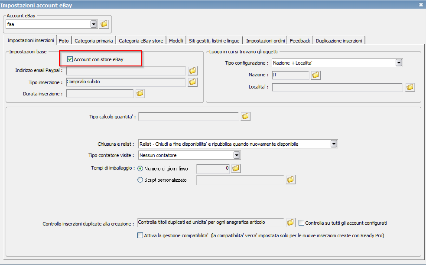The width and height of the screenshot is (426, 265).
Task: Click the Nazione field containing IT
Action: point(290,75)
